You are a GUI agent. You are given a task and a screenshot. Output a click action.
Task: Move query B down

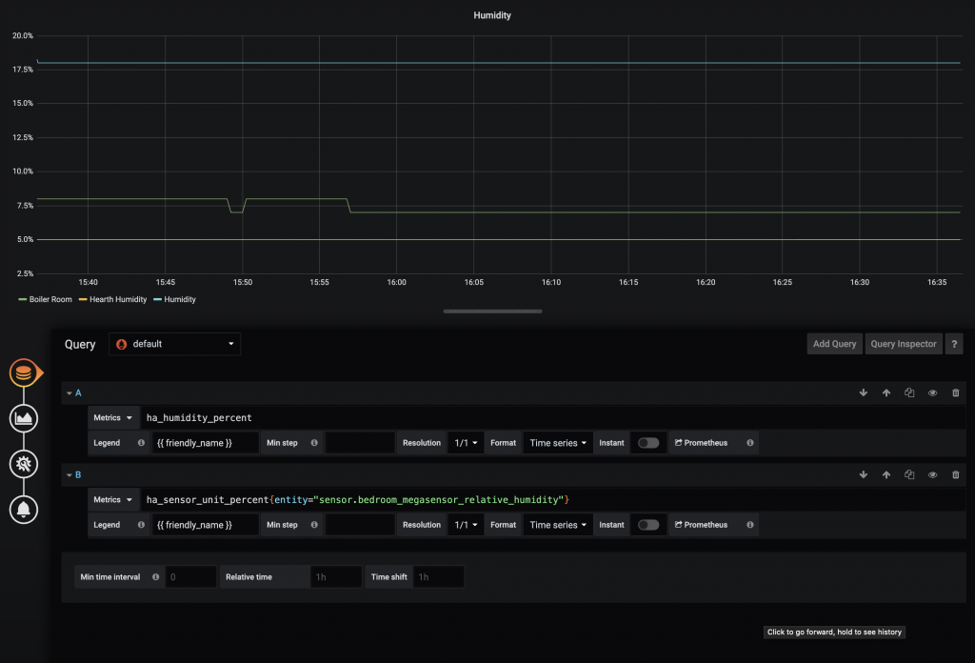click(863, 475)
